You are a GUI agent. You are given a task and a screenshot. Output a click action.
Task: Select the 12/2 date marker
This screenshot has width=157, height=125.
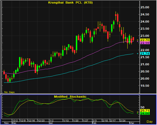[x=15, y=120]
